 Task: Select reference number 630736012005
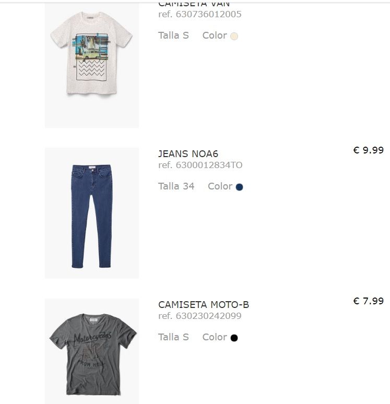point(200,14)
